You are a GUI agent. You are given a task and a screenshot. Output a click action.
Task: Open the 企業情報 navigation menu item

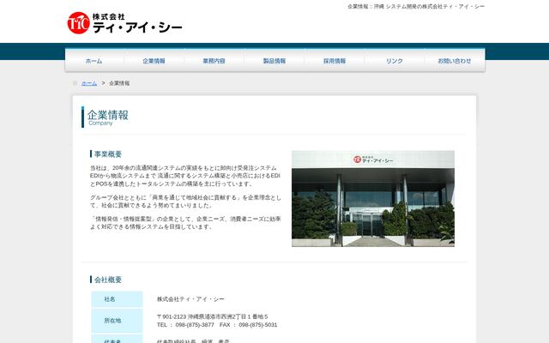click(154, 61)
